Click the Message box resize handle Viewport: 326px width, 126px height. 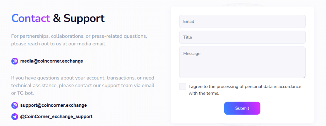point(304,76)
